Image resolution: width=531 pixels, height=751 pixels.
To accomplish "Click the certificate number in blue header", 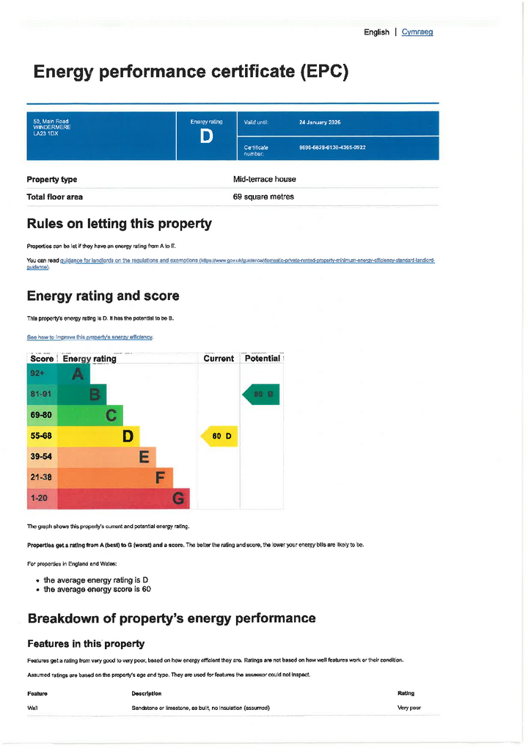I will pos(332,147).
